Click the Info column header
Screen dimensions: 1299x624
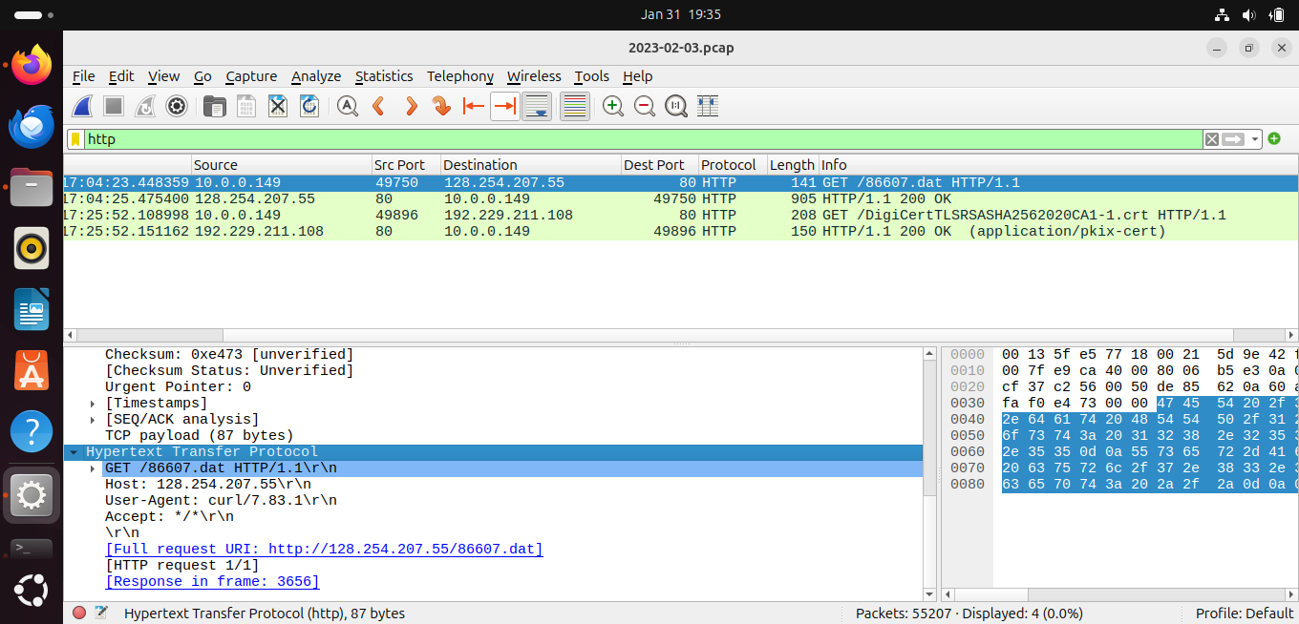click(x=1058, y=165)
